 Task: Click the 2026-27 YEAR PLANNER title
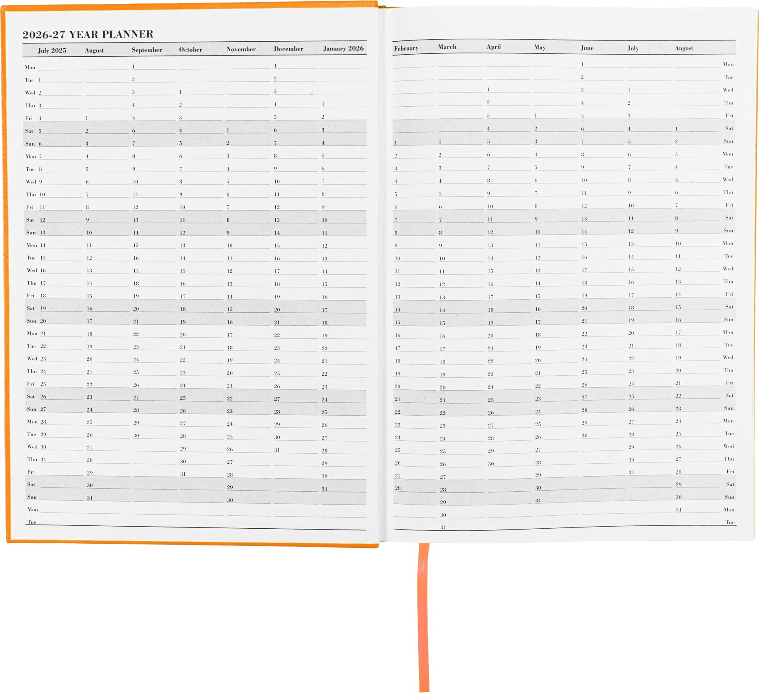click(88, 34)
